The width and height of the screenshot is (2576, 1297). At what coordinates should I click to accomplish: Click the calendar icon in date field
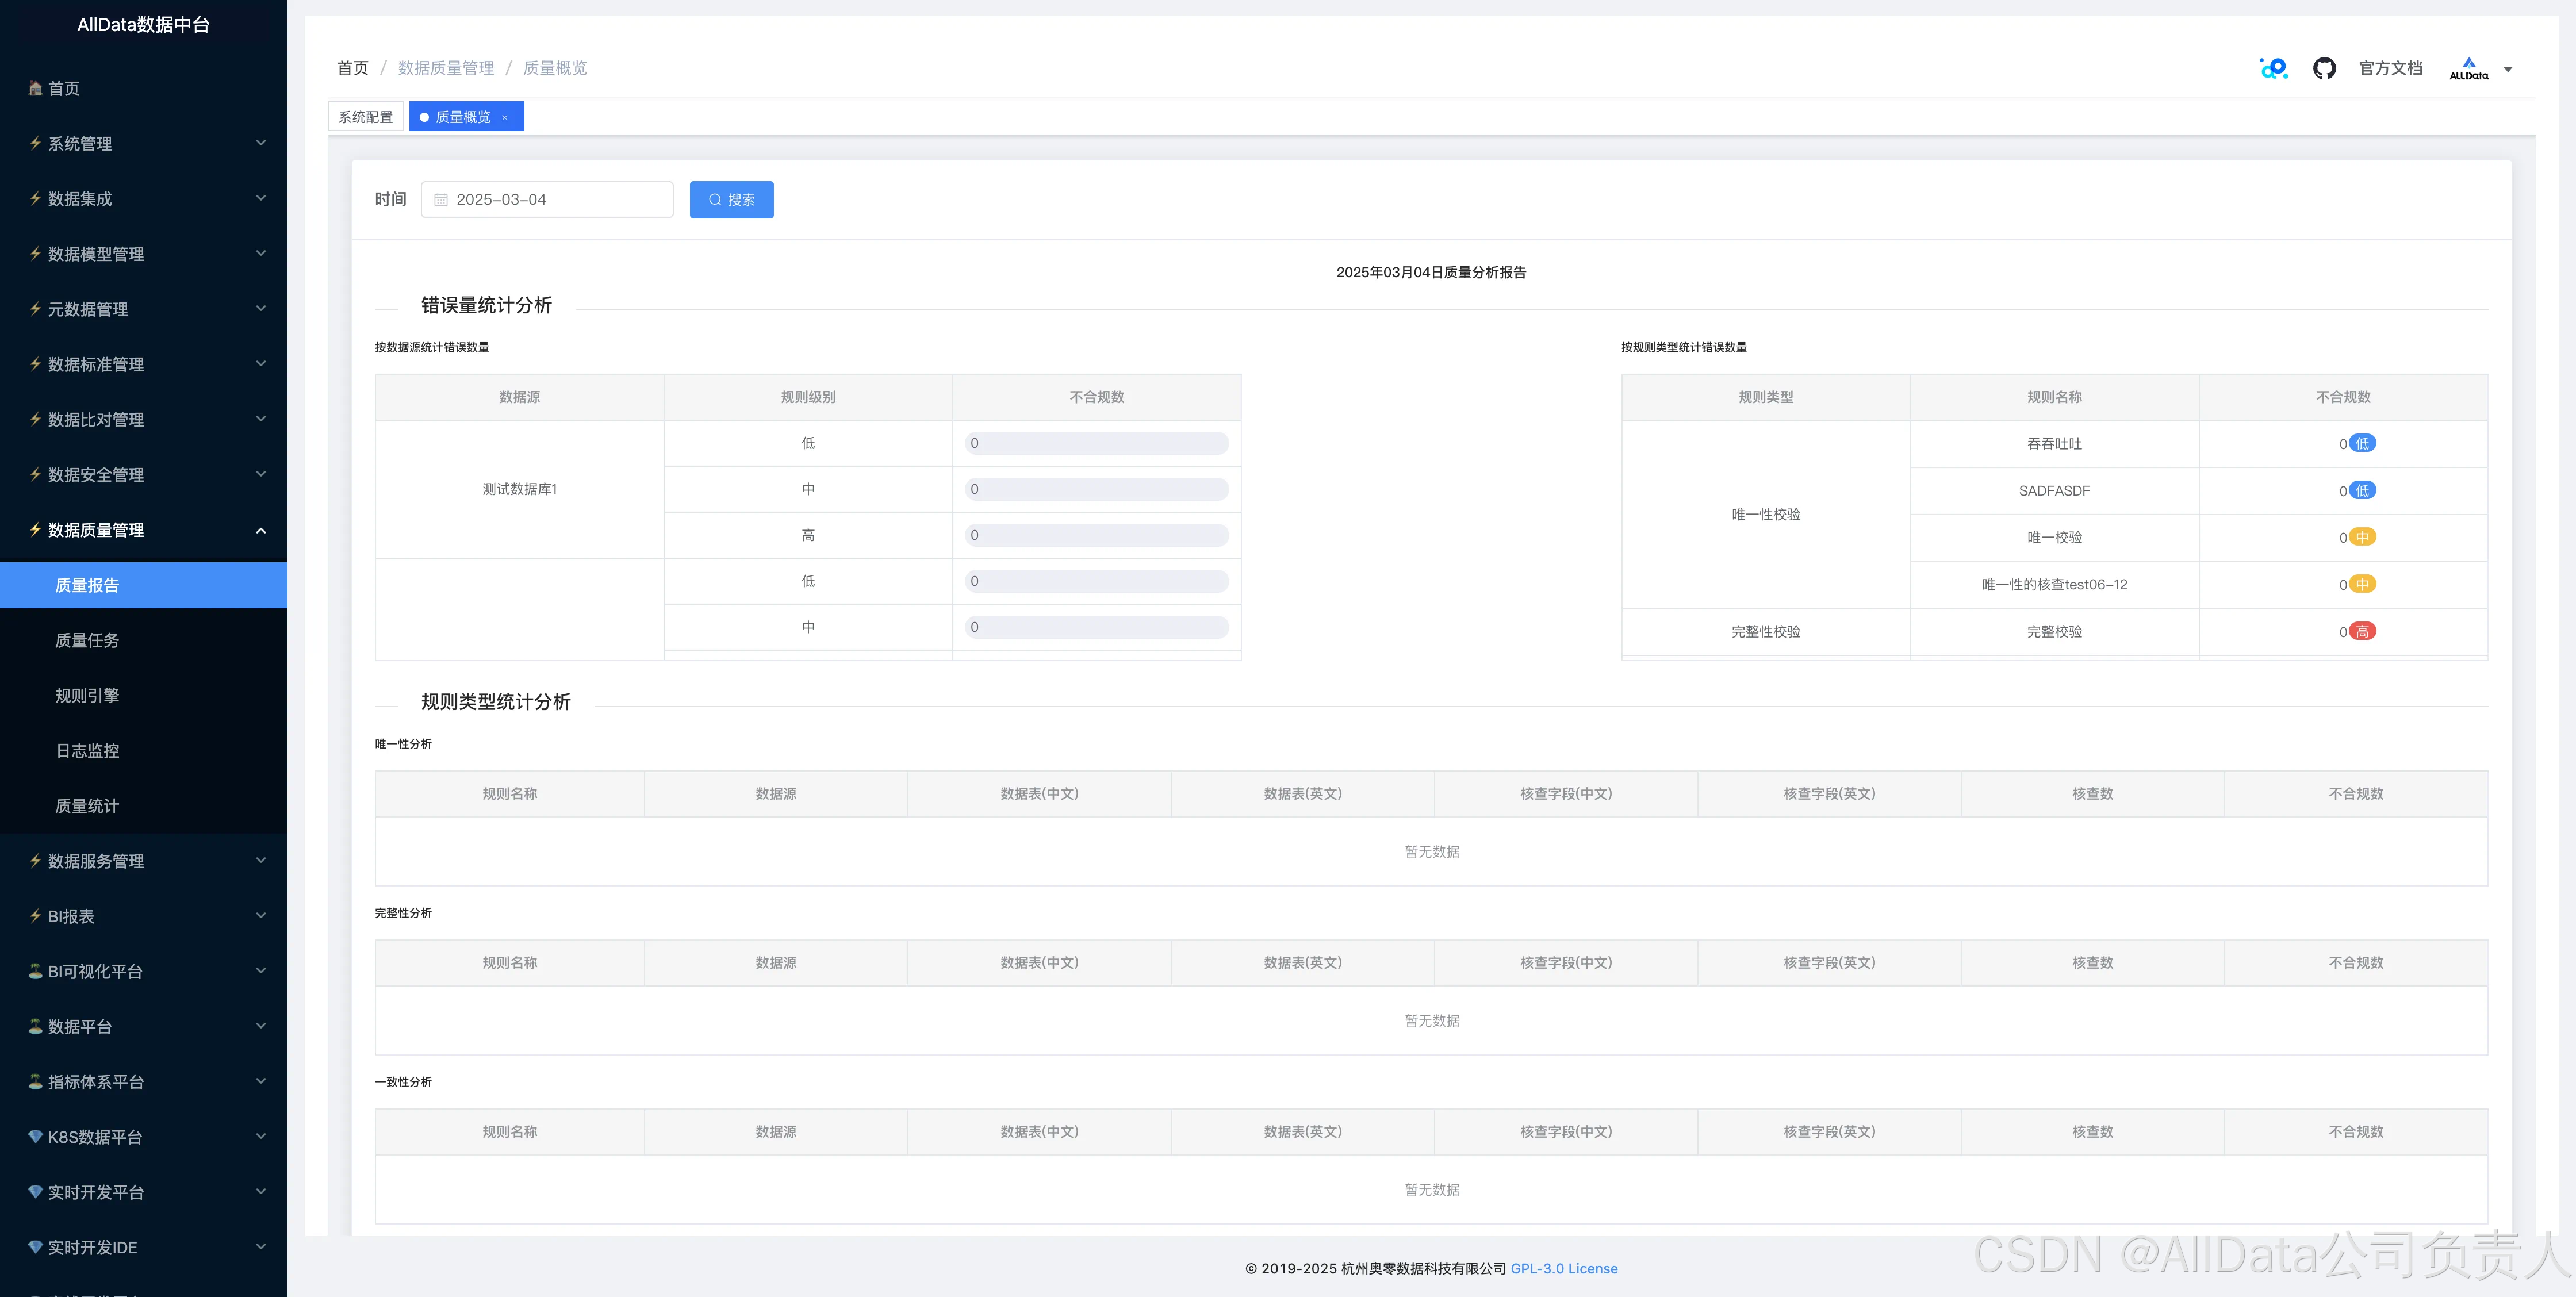(x=440, y=200)
